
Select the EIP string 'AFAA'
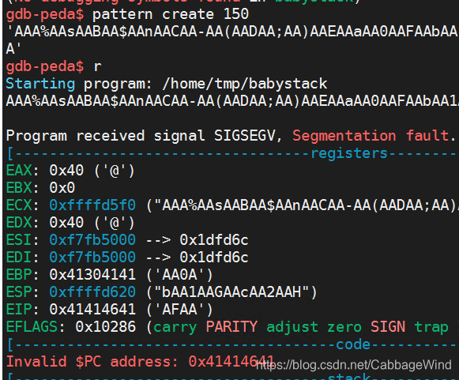pyautogui.click(x=179, y=310)
